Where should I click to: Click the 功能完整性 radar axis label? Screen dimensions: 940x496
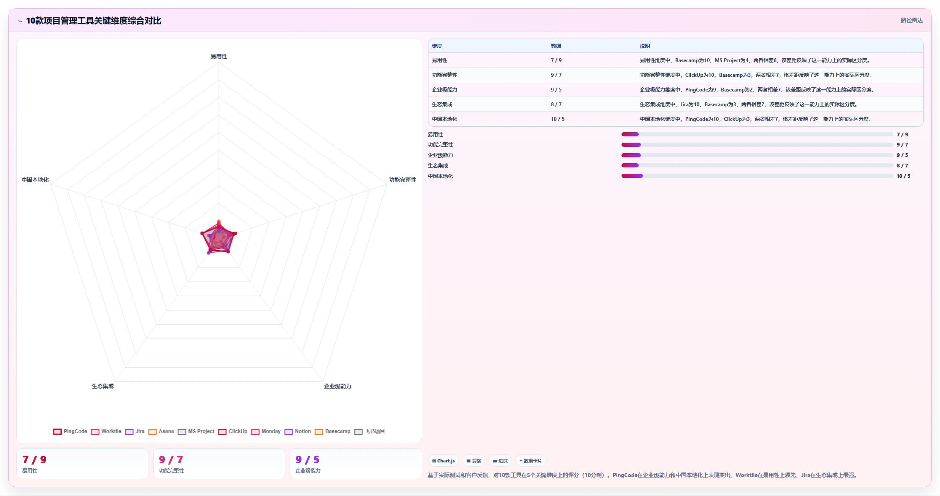coord(402,180)
